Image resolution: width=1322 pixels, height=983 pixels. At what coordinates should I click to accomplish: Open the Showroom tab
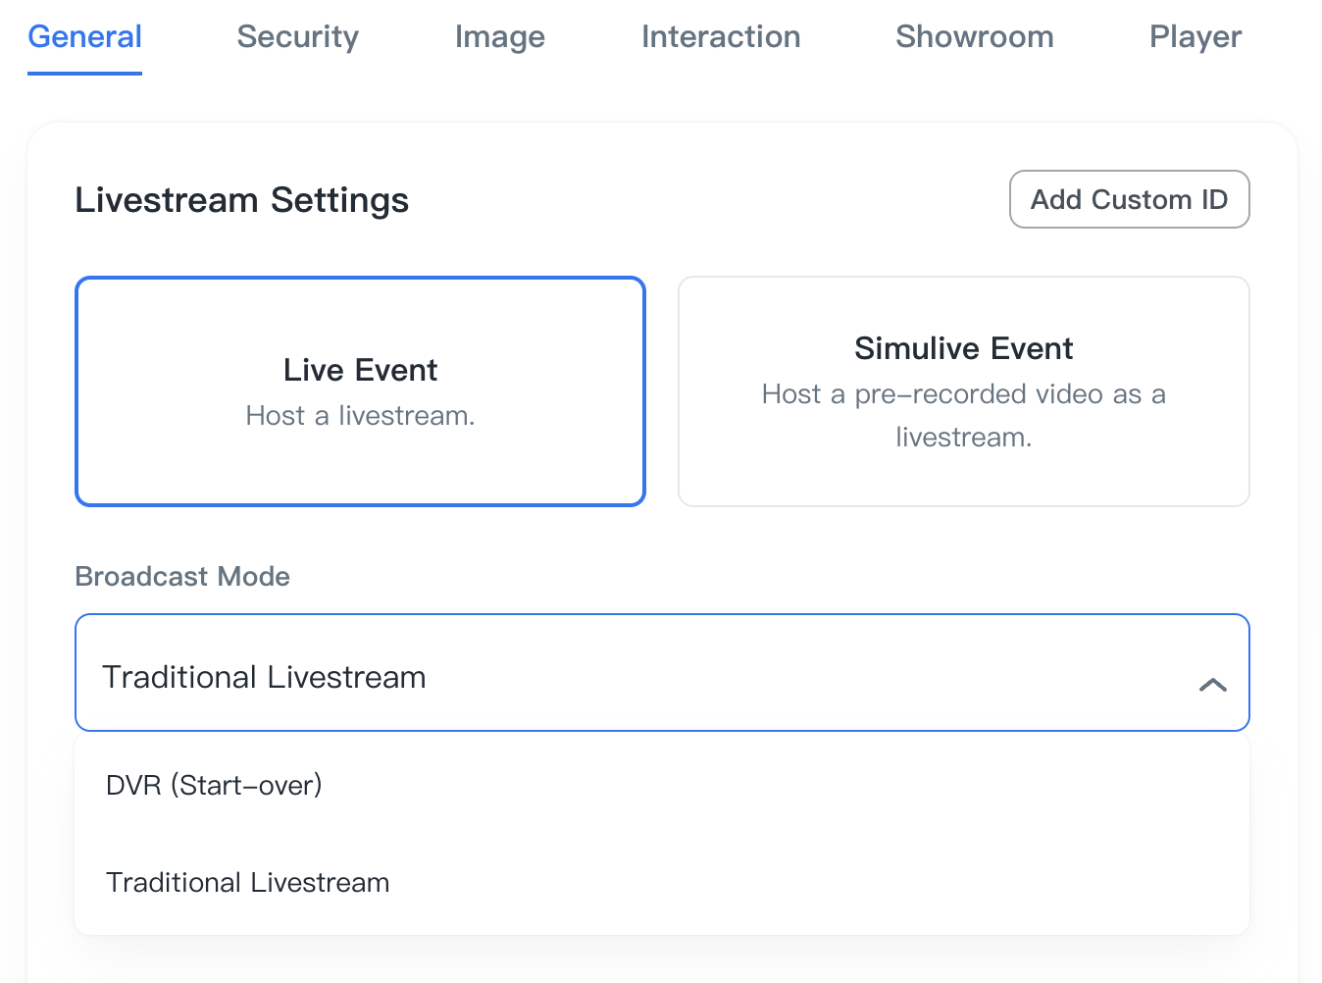click(x=974, y=37)
